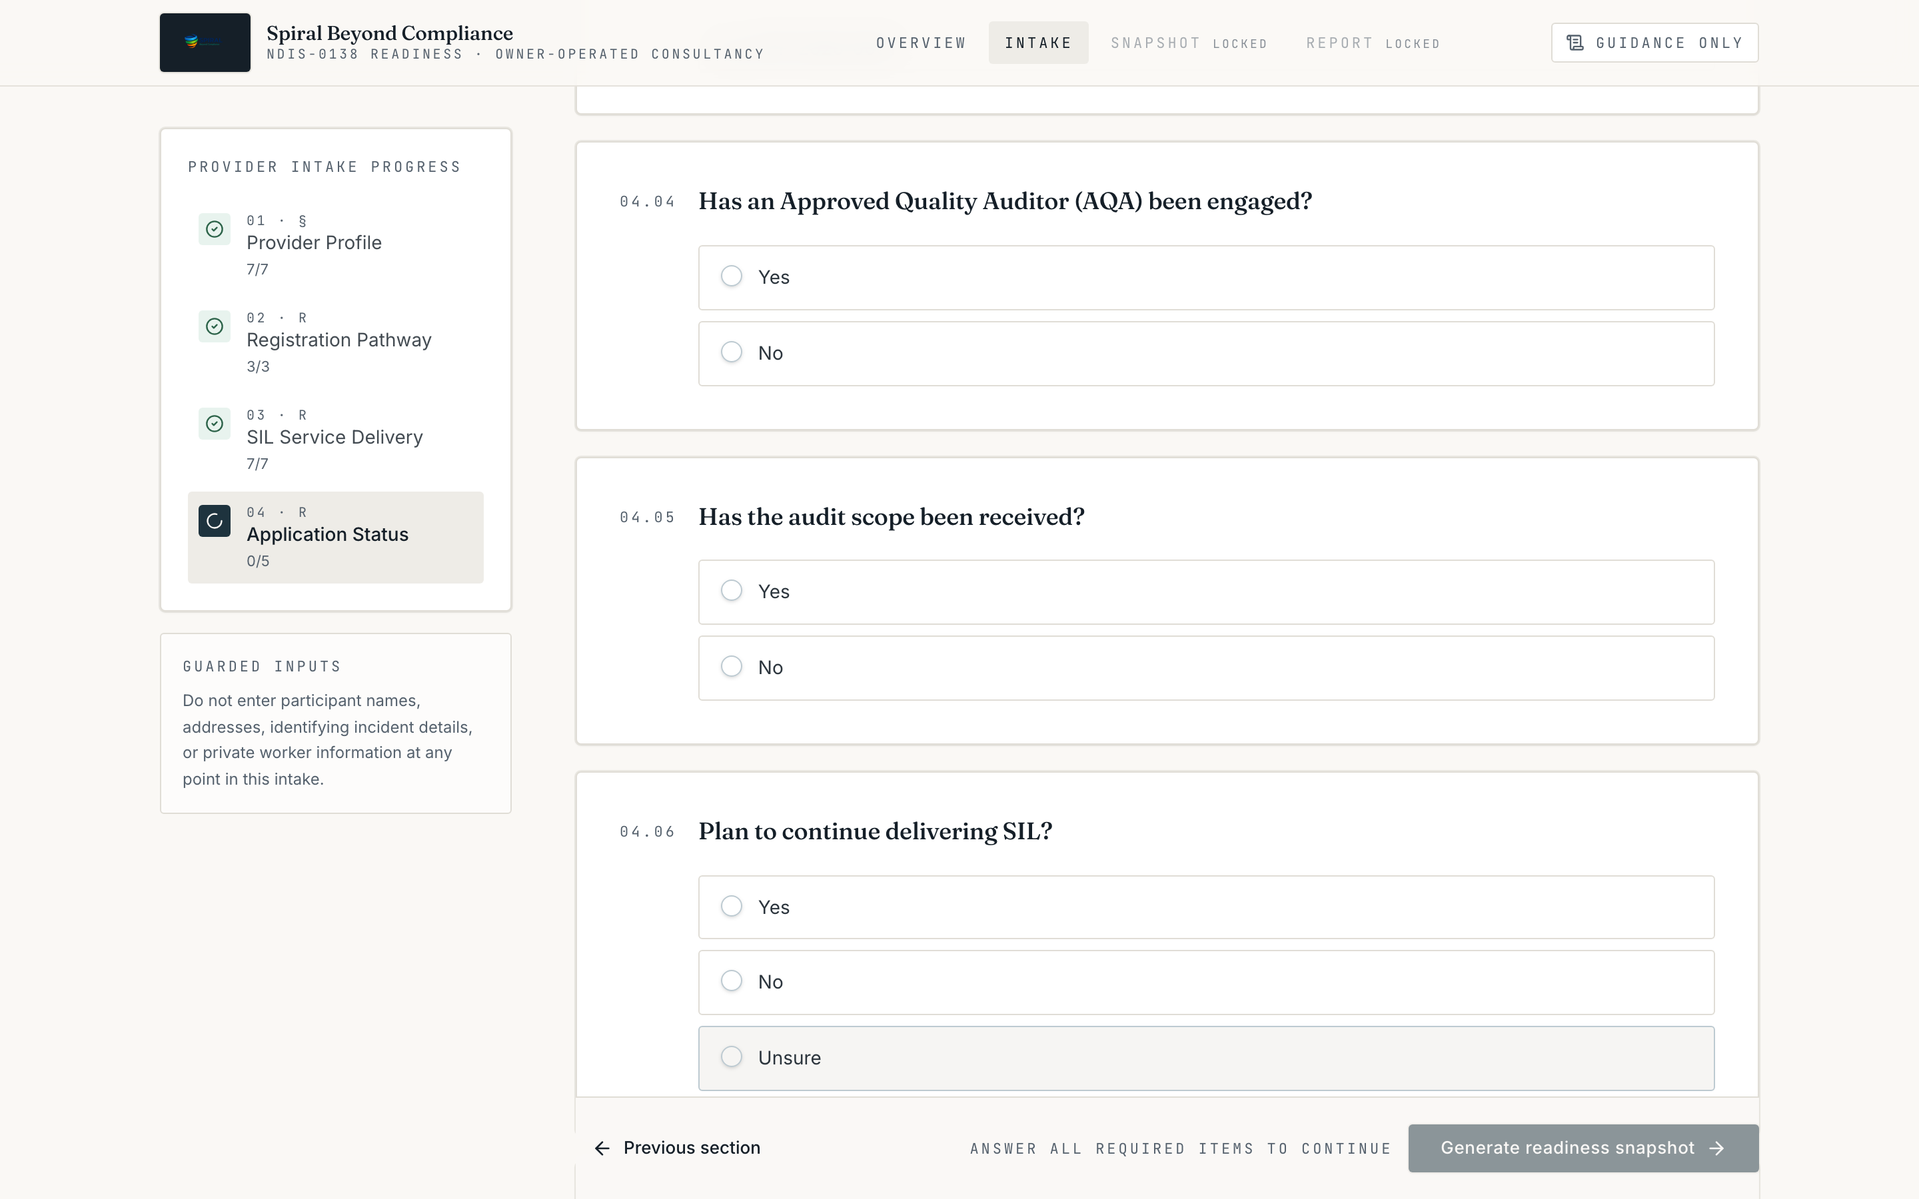This screenshot has height=1199, width=1919.
Task: Select Unsure for continuing SIL delivery
Action: pos(1206,1058)
